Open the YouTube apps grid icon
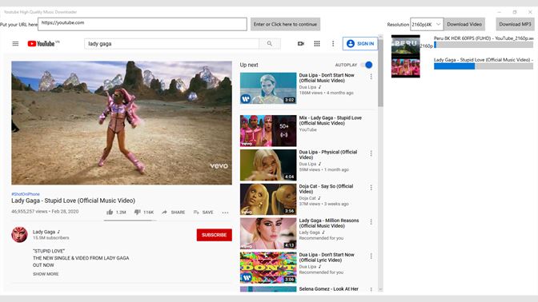Viewport: 538px width, 302px height. [317, 43]
